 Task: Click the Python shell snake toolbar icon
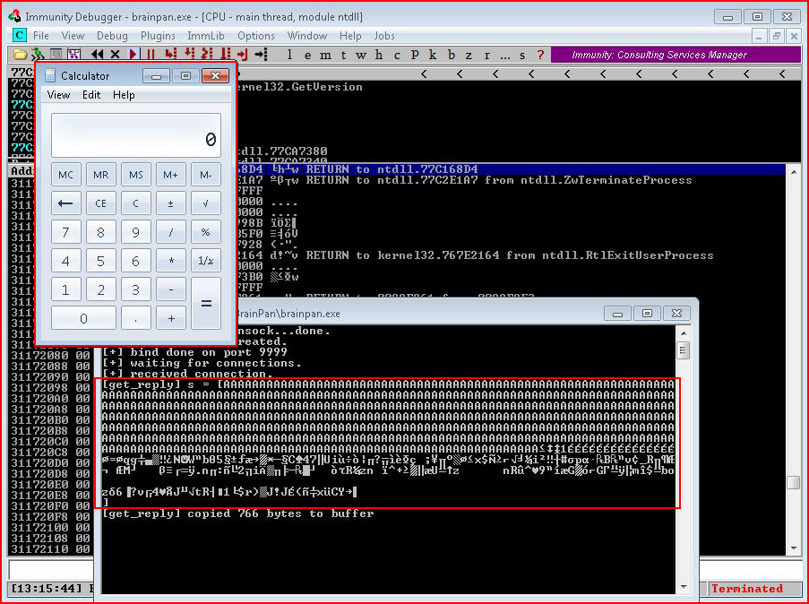(x=37, y=54)
